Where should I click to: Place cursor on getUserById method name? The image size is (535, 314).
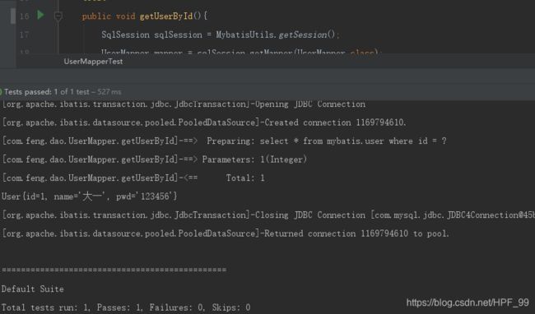pos(166,16)
